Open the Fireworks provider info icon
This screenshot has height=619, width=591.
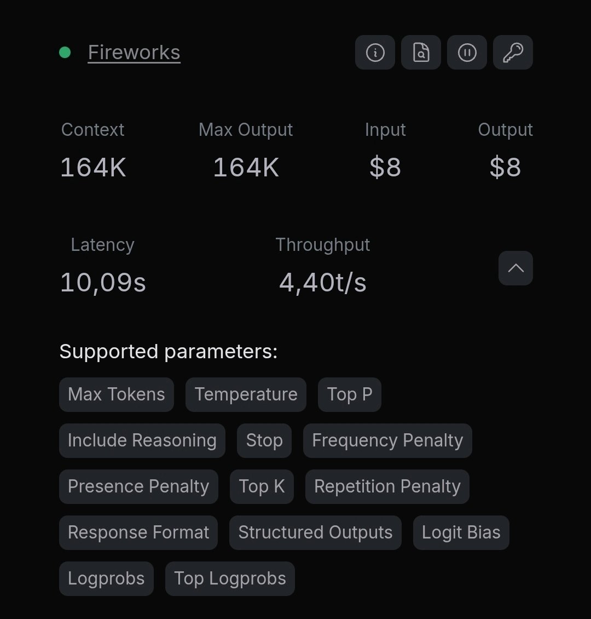(x=375, y=53)
